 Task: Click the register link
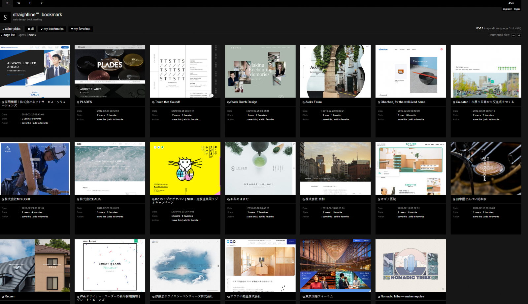pos(507,9)
